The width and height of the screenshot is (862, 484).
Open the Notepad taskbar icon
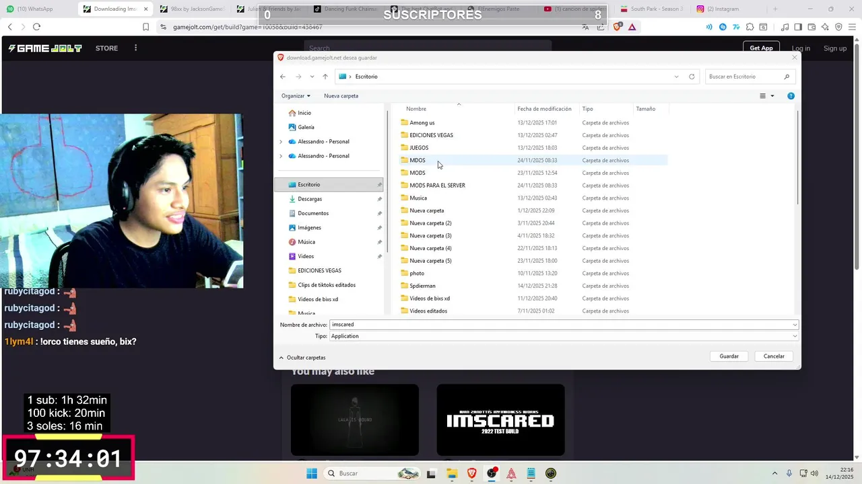[531, 473]
